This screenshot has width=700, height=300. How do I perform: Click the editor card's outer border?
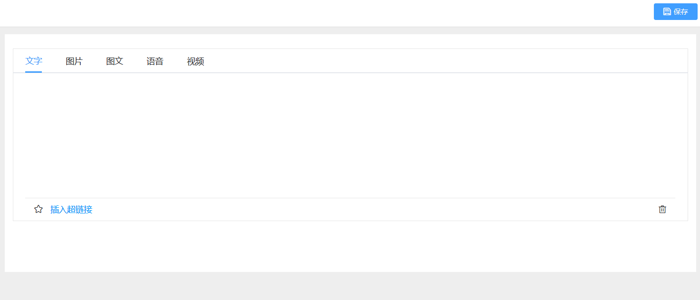click(13, 143)
